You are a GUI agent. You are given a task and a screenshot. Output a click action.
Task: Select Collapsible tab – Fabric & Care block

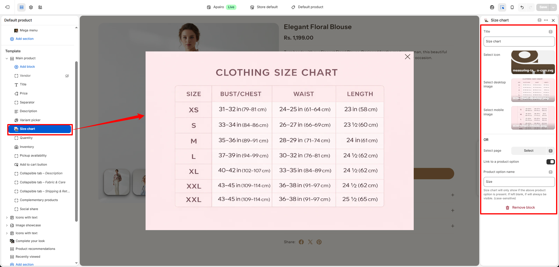(43, 182)
